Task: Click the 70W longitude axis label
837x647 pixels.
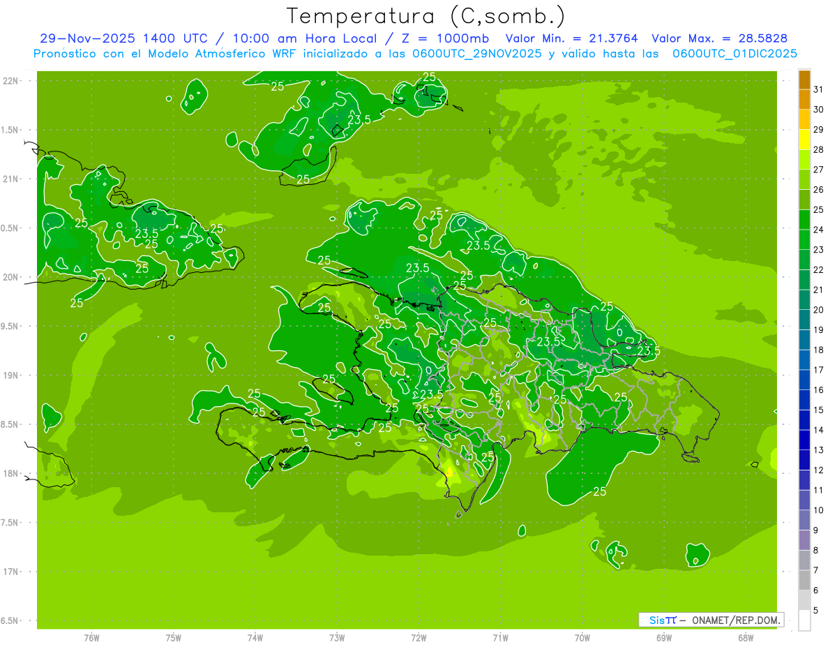Action: [582, 638]
